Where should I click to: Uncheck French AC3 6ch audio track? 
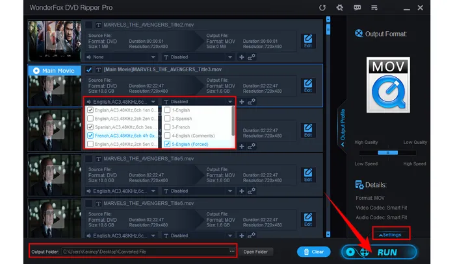[x=90, y=136]
